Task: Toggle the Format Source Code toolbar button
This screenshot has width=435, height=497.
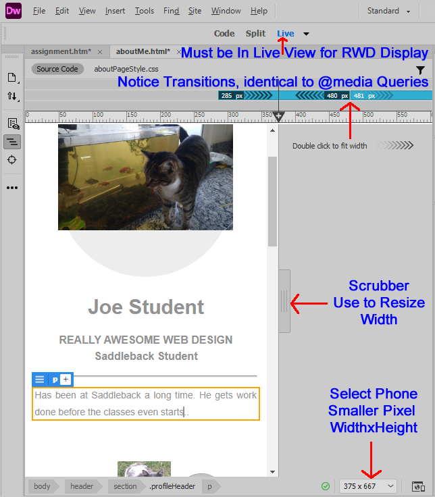Action: (x=12, y=141)
